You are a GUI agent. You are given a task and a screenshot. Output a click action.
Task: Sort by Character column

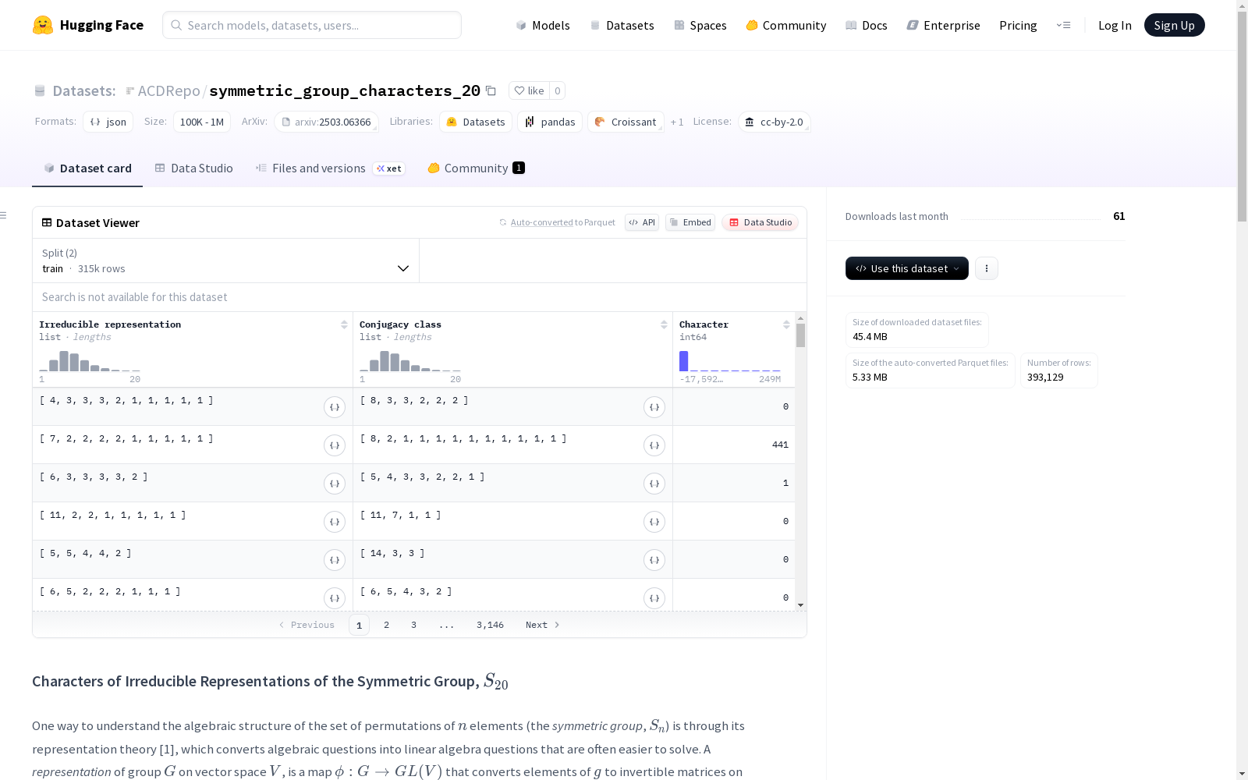tap(786, 324)
